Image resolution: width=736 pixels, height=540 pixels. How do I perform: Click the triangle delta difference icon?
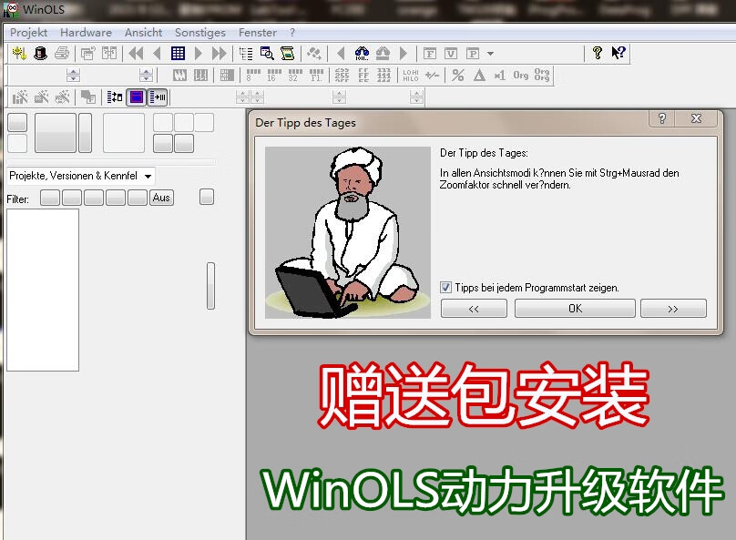(x=479, y=76)
